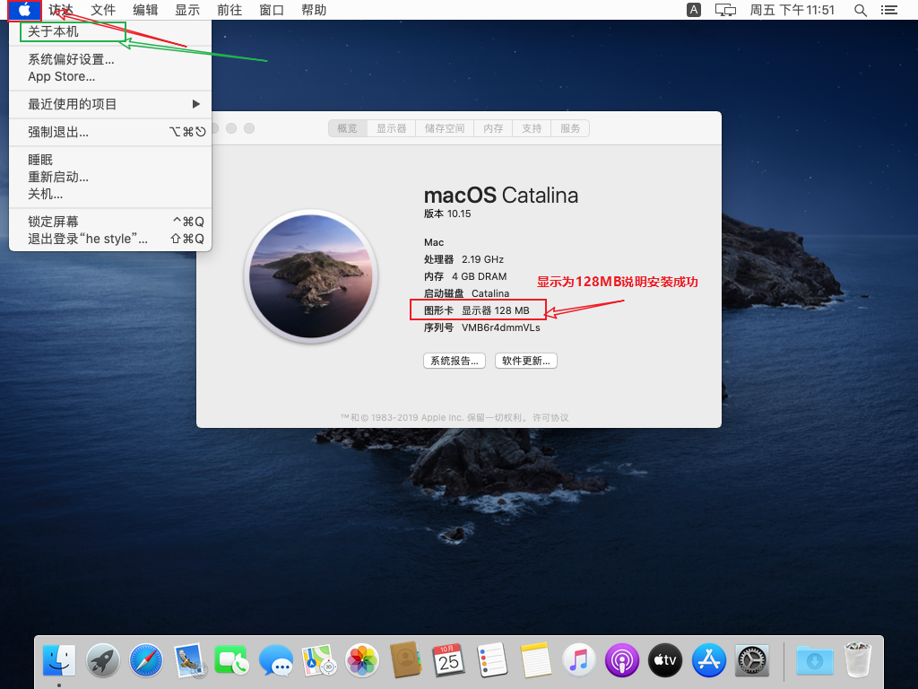918x689 pixels.
Task: Open 帮助 menu in menu bar
Action: pyautogui.click(x=314, y=10)
